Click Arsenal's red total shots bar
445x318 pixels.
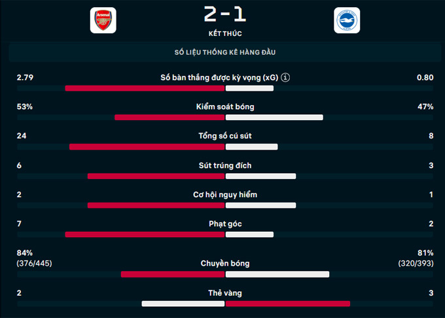pos(147,147)
